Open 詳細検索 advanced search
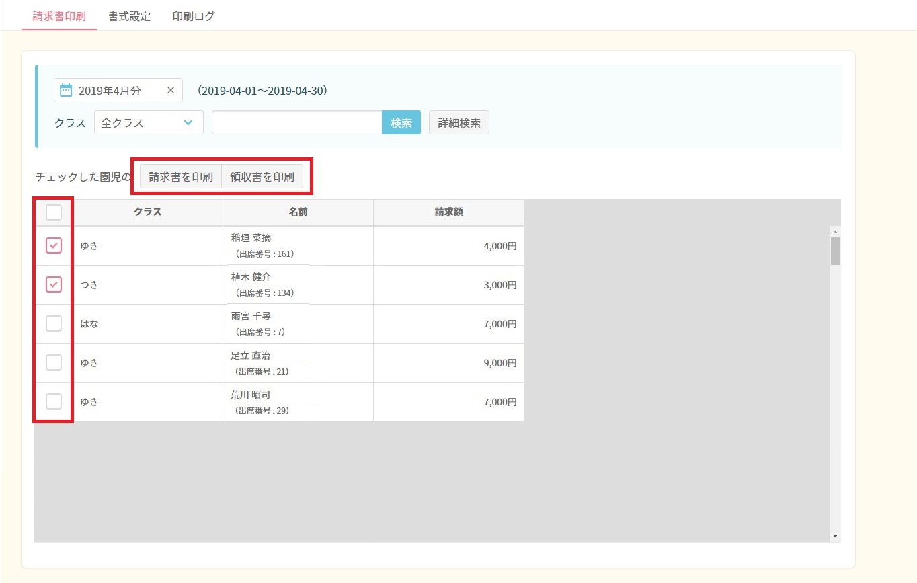The image size is (917, 583). pos(459,123)
